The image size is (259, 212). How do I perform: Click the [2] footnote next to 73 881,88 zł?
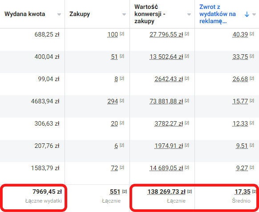point(187,101)
